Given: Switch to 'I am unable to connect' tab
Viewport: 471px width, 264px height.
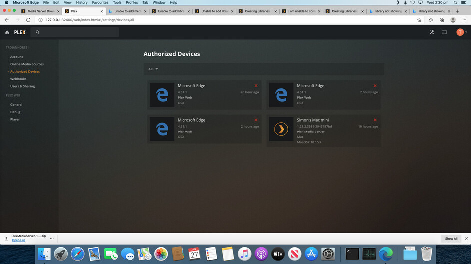Looking at the screenshot, I should pyautogui.click(x=301, y=11).
